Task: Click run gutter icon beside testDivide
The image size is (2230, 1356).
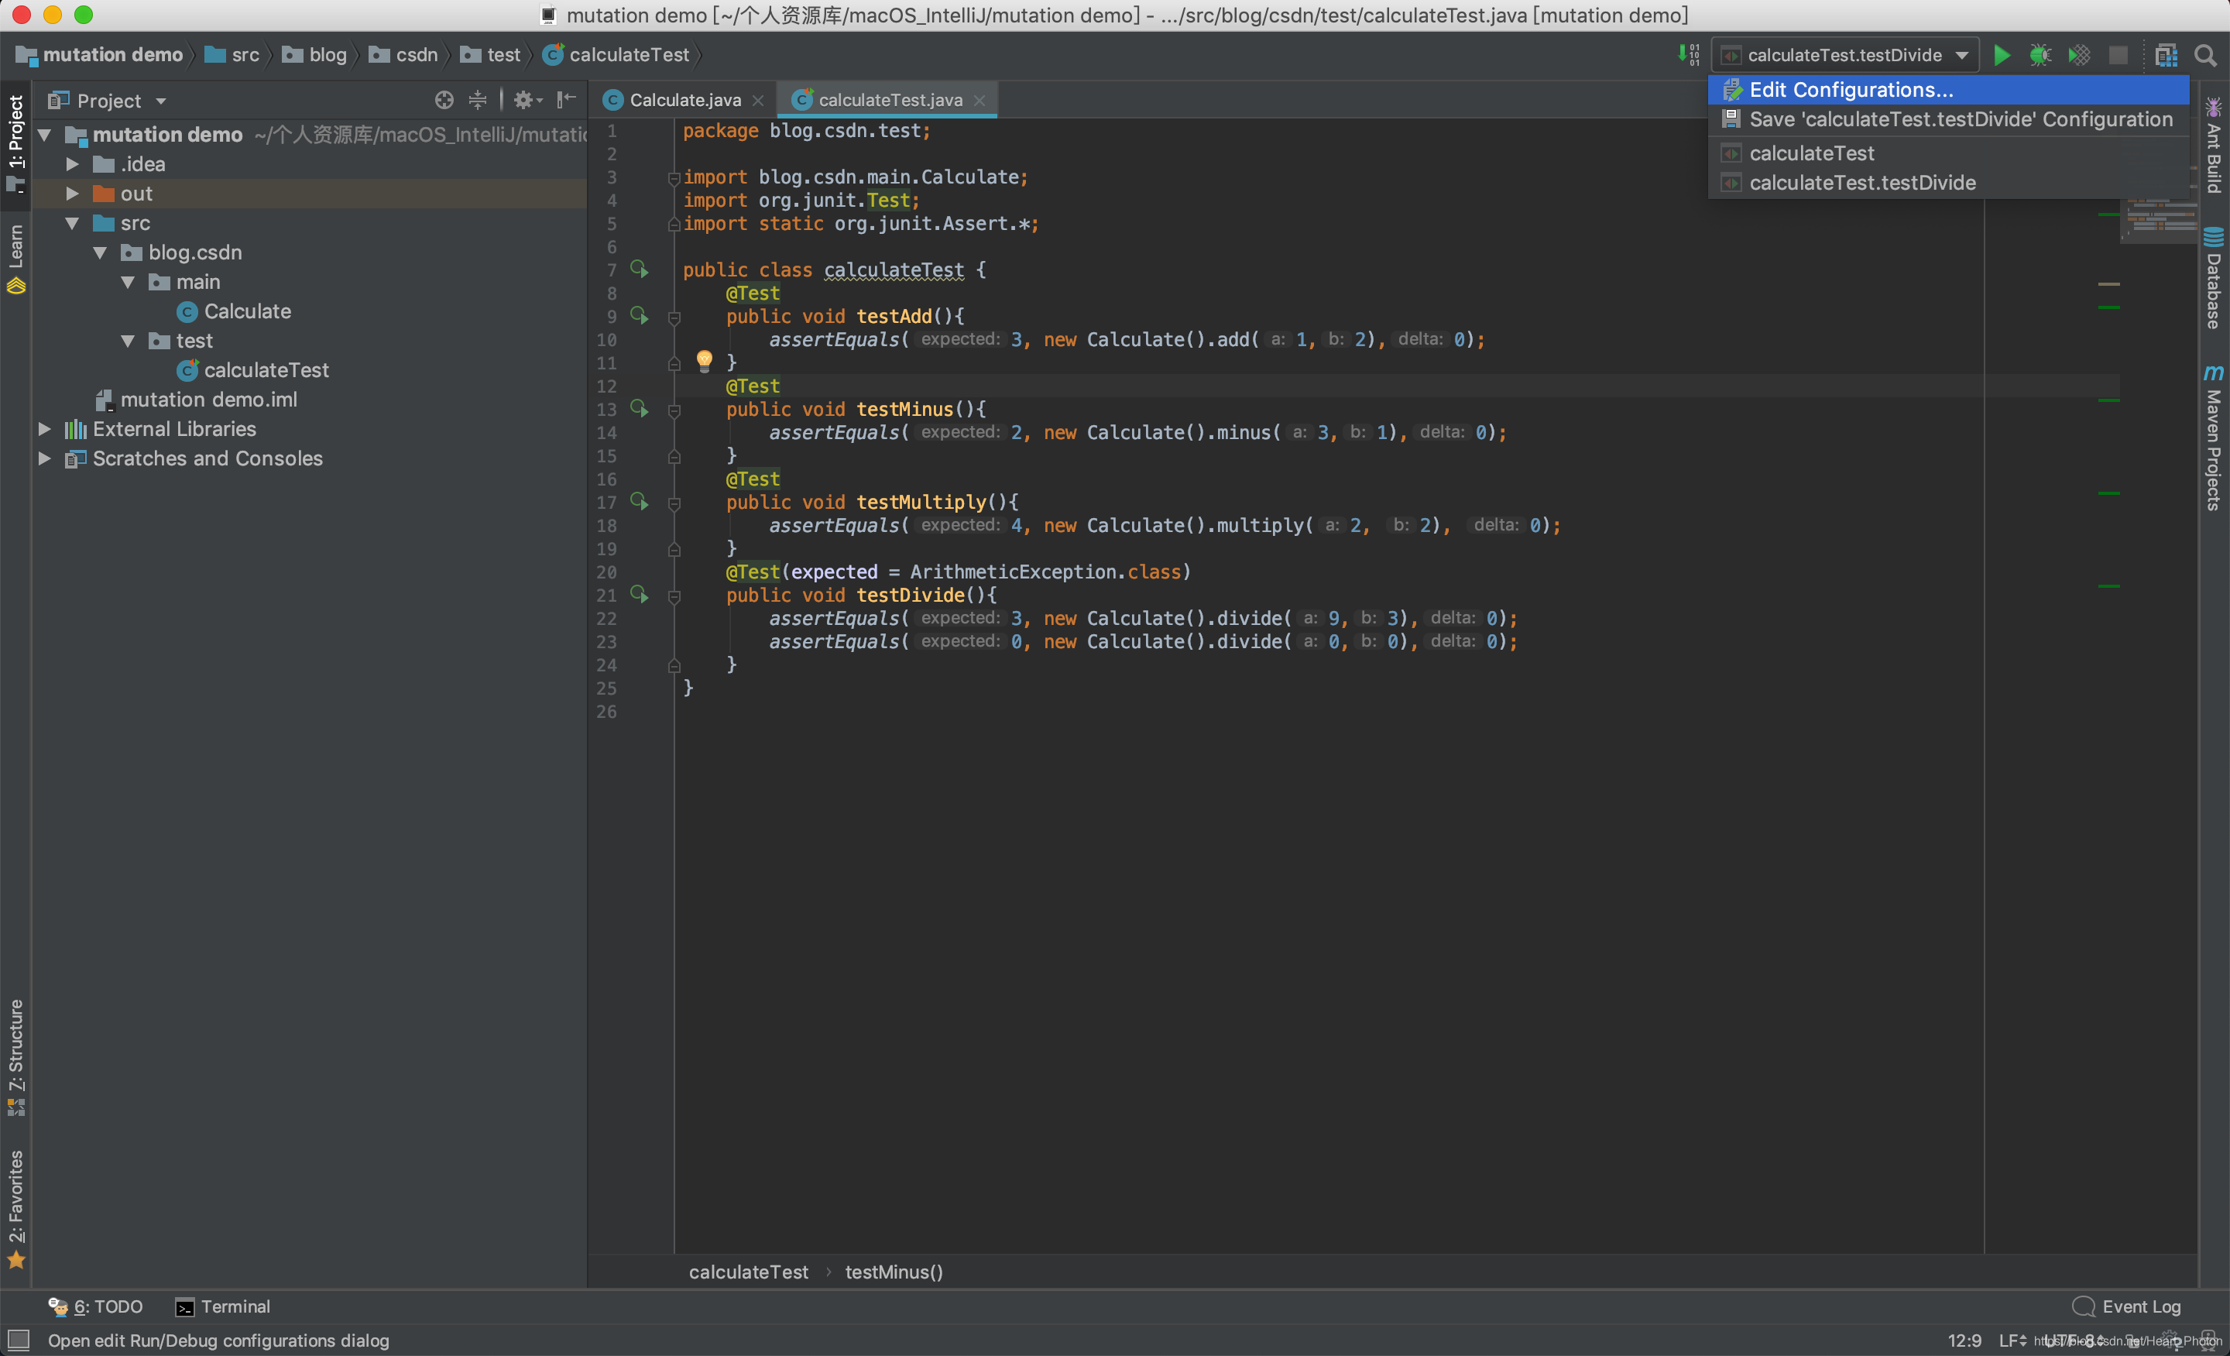Action: click(639, 595)
